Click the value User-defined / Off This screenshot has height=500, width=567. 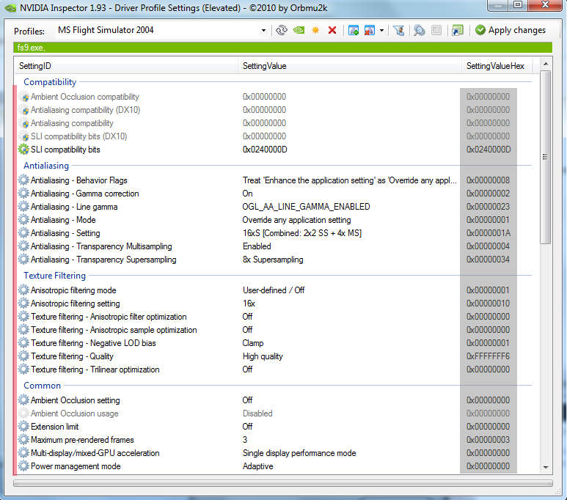(x=274, y=290)
